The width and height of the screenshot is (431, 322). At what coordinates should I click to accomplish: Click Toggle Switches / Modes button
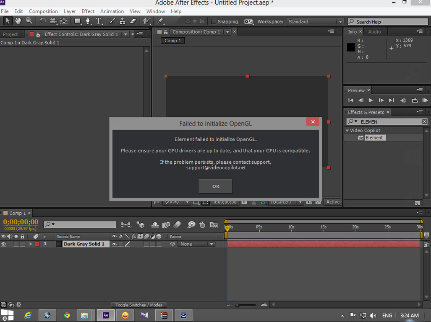[x=139, y=305]
